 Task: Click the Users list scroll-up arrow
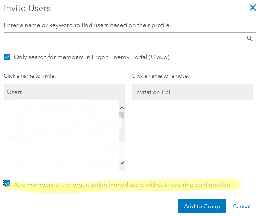point(122,108)
